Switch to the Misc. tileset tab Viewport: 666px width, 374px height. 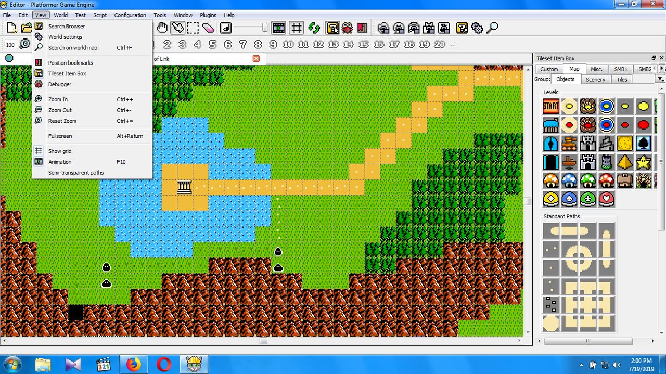(596, 69)
